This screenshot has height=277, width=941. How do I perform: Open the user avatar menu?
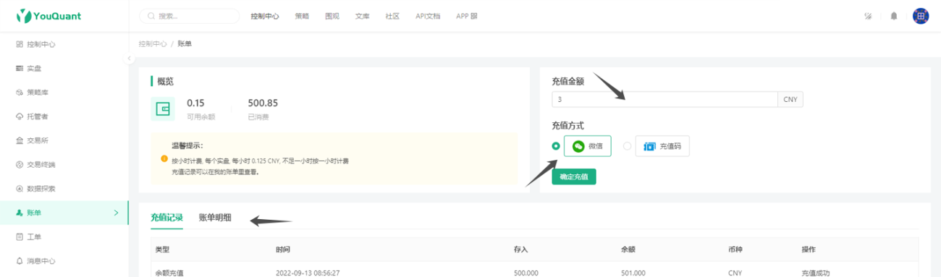tap(921, 16)
